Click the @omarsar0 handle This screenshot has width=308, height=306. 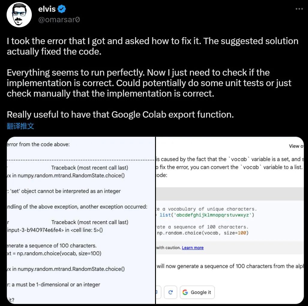[x=59, y=20]
